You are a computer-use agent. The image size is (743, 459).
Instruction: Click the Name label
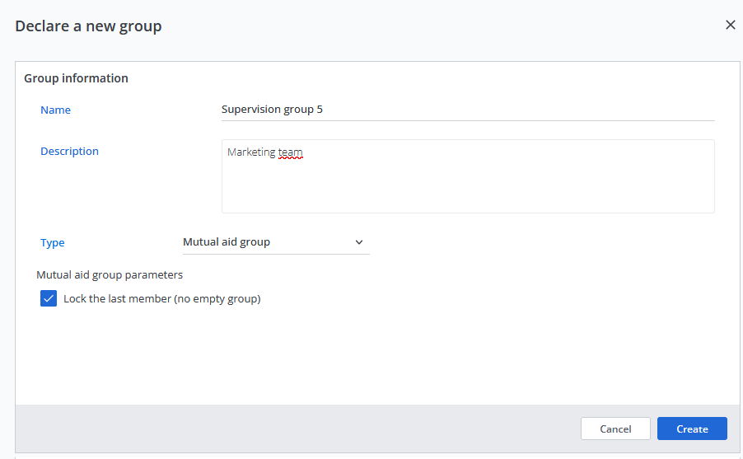tap(55, 110)
